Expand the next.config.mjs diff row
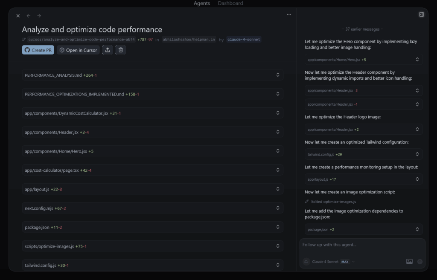Image resolution: width=437 pixels, height=280 pixels. [x=153, y=208]
